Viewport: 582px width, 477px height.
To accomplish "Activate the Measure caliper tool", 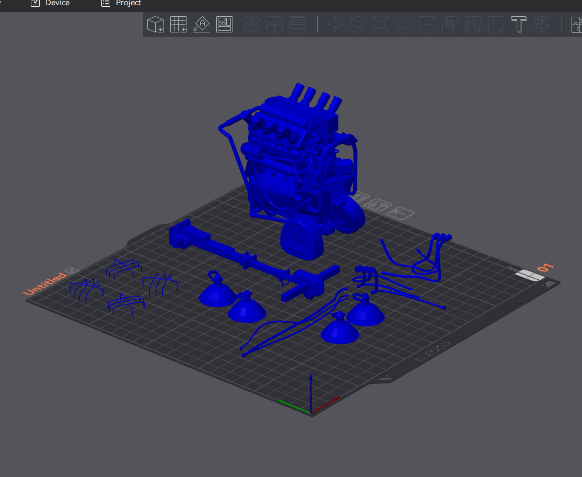I will pyautogui.click(x=542, y=25).
